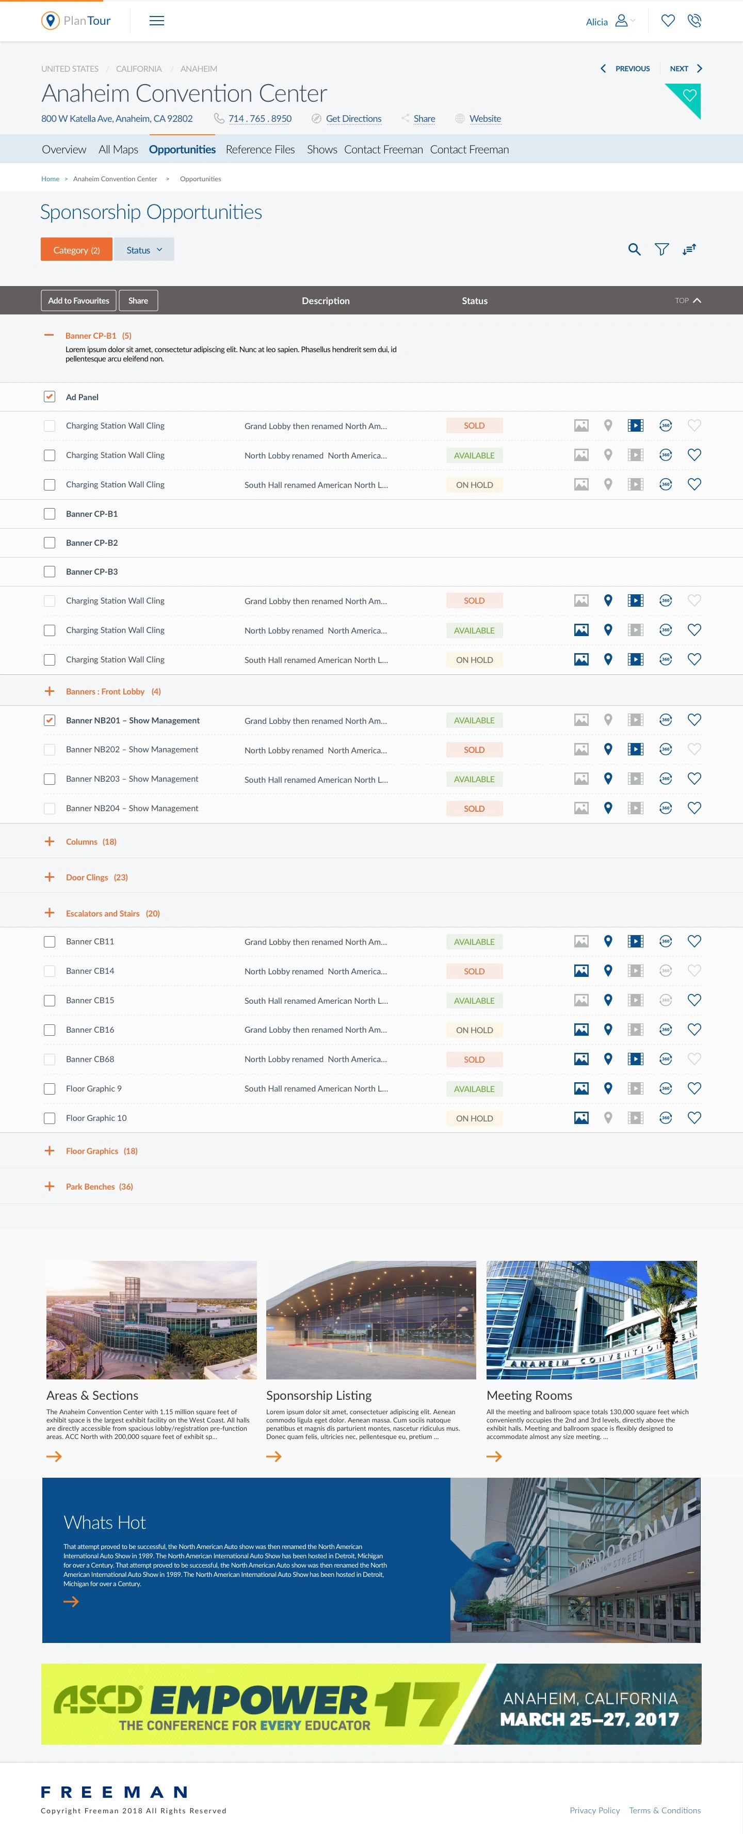View image for Floor Graphic 10

pos(582,1118)
